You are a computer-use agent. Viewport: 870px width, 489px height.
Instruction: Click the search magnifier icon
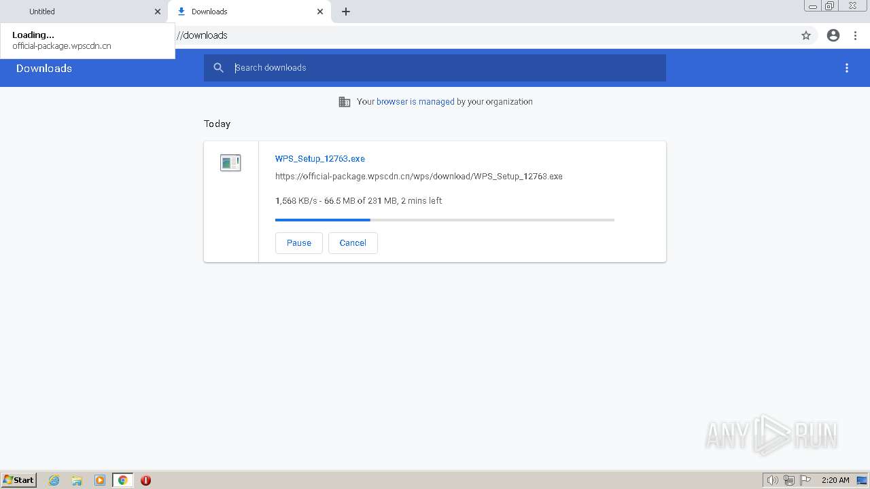218,68
